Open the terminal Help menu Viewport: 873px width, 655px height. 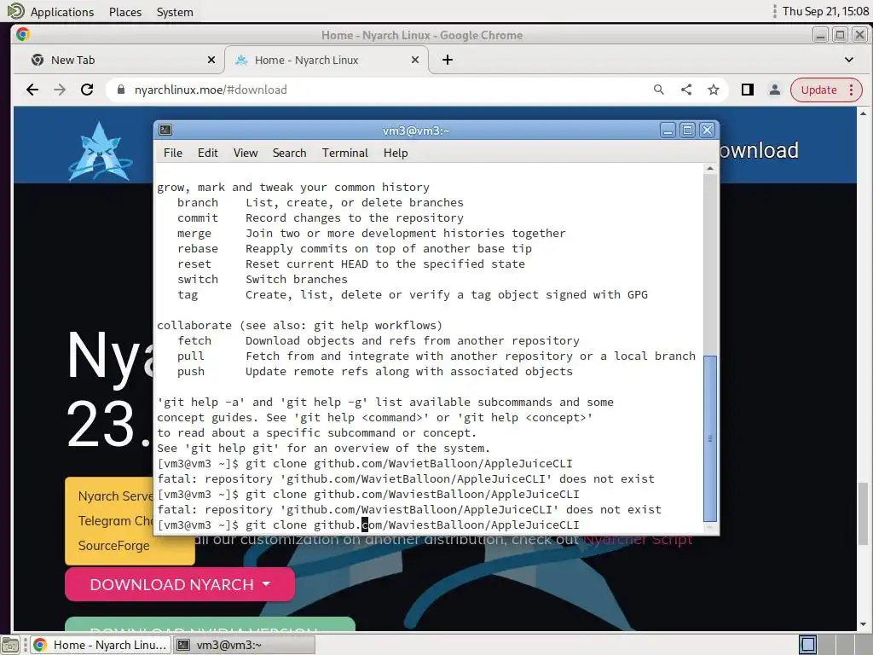click(x=396, y=153)
